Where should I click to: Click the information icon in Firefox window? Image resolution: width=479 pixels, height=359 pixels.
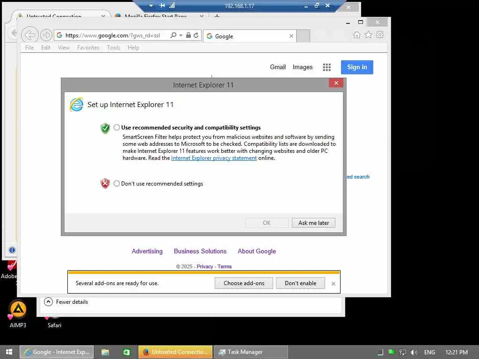(12, 250)
